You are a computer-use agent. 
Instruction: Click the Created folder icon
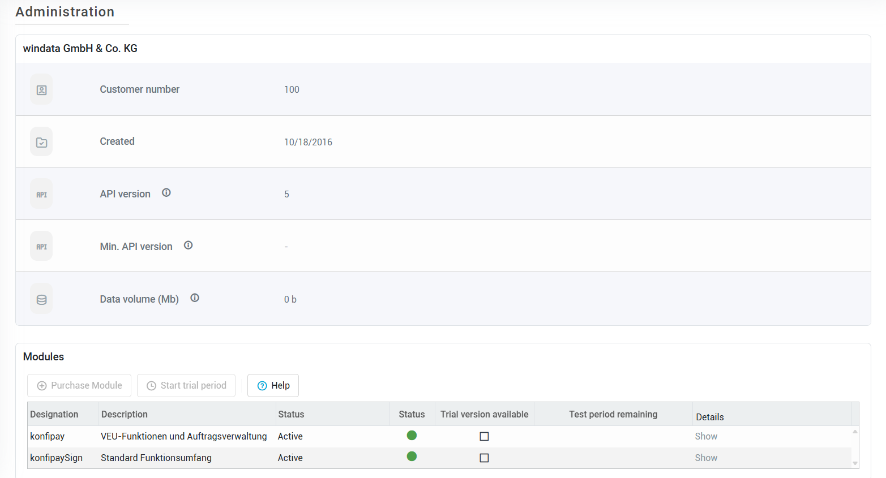point(41,142)
